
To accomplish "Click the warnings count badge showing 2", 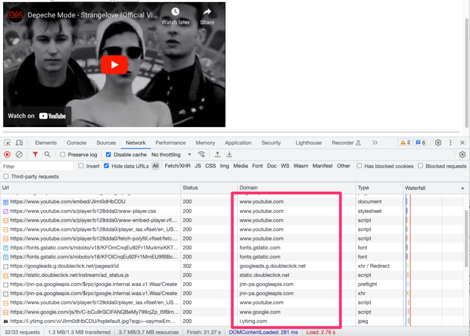I will [405, 143].
